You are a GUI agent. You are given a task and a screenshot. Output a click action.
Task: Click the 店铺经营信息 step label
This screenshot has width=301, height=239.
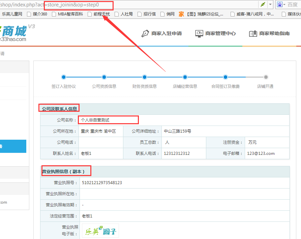(x=185, y=87)
